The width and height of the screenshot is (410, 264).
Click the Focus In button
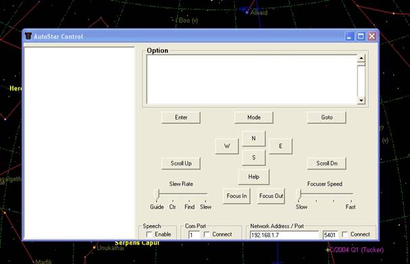[x=236, y=196]
